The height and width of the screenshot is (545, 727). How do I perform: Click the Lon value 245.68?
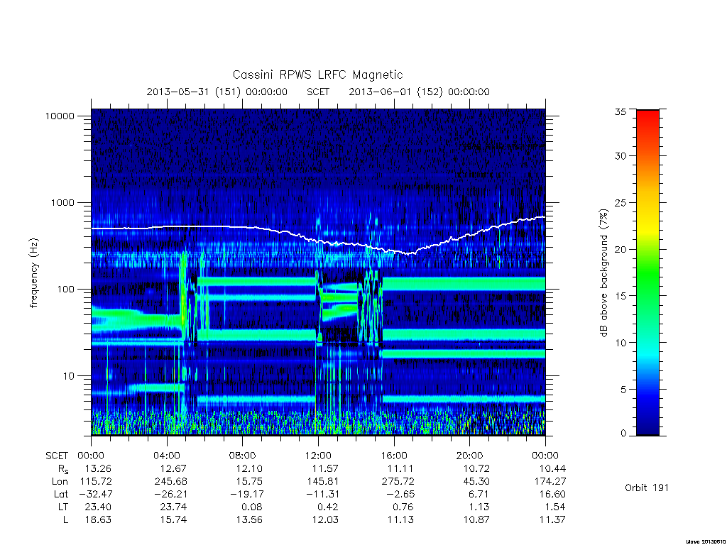click(171, 482)
